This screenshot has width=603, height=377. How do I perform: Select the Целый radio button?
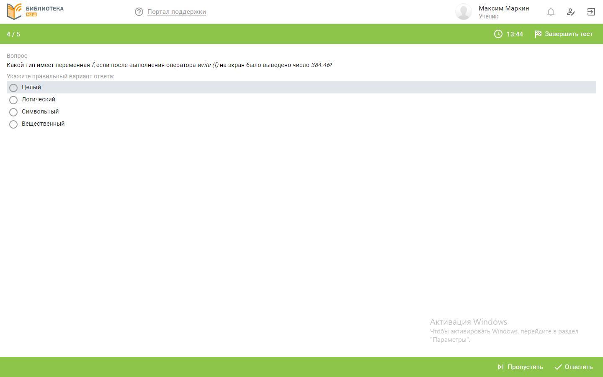[x=13, y=88]
